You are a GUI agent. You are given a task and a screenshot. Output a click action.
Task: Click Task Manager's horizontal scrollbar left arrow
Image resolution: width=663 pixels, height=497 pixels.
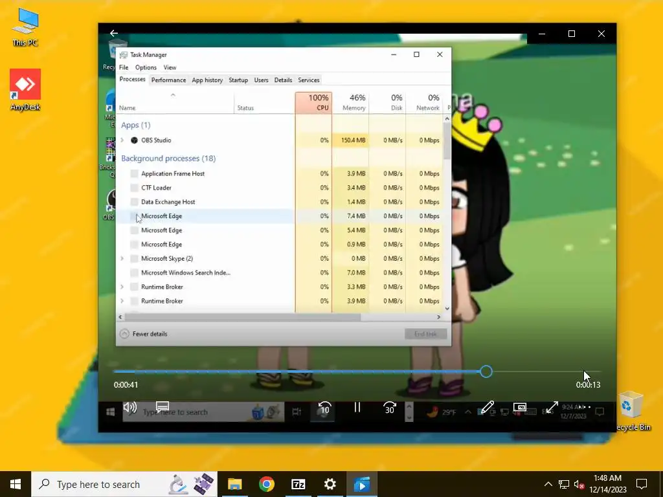[120, 317]
